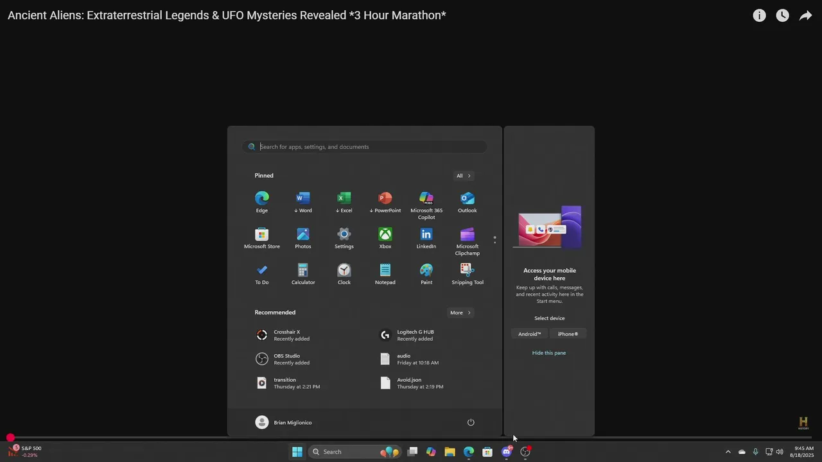
Task: Launch Excel from pinned apps
Action: point(344,201)
